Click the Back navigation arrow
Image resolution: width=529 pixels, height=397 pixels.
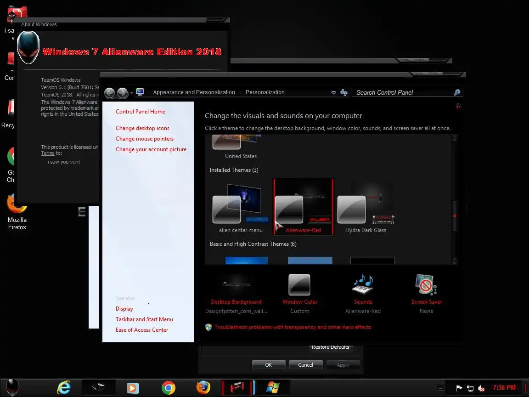(110, 92)
